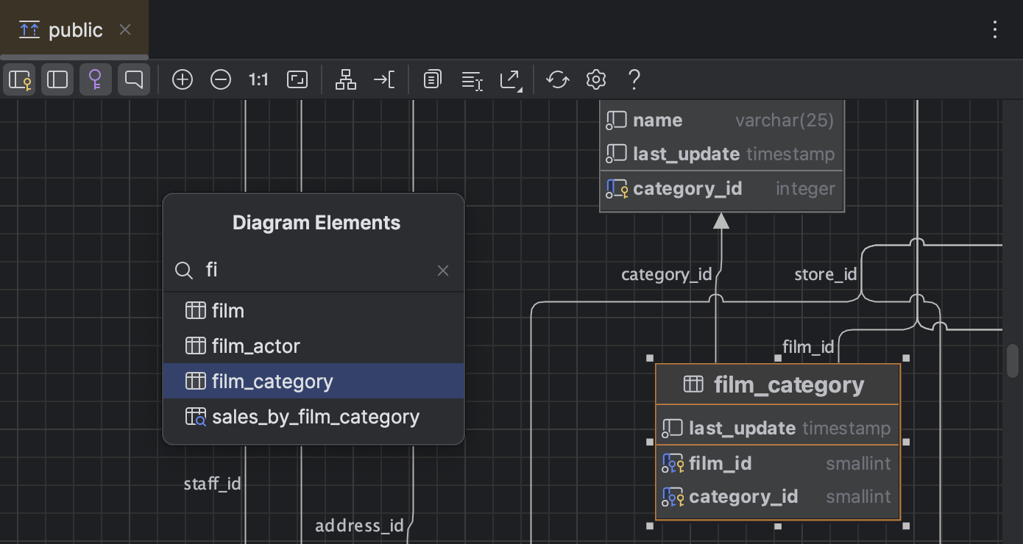1023x544 pixels.
Task: Toggle the Key Columns display option
Action: point(19,79)
